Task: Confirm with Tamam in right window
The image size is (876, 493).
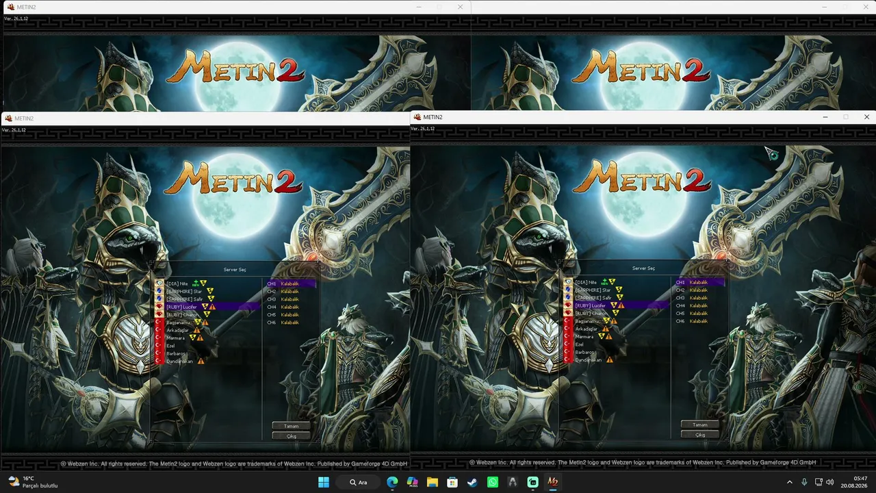Action: click(x=699, y=425)
